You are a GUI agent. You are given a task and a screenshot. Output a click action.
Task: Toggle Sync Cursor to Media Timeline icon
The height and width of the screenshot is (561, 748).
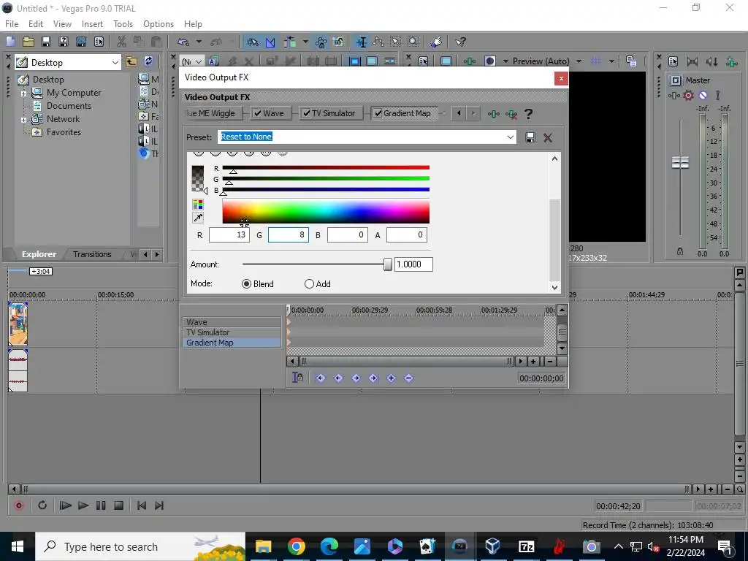coord(298,378)
